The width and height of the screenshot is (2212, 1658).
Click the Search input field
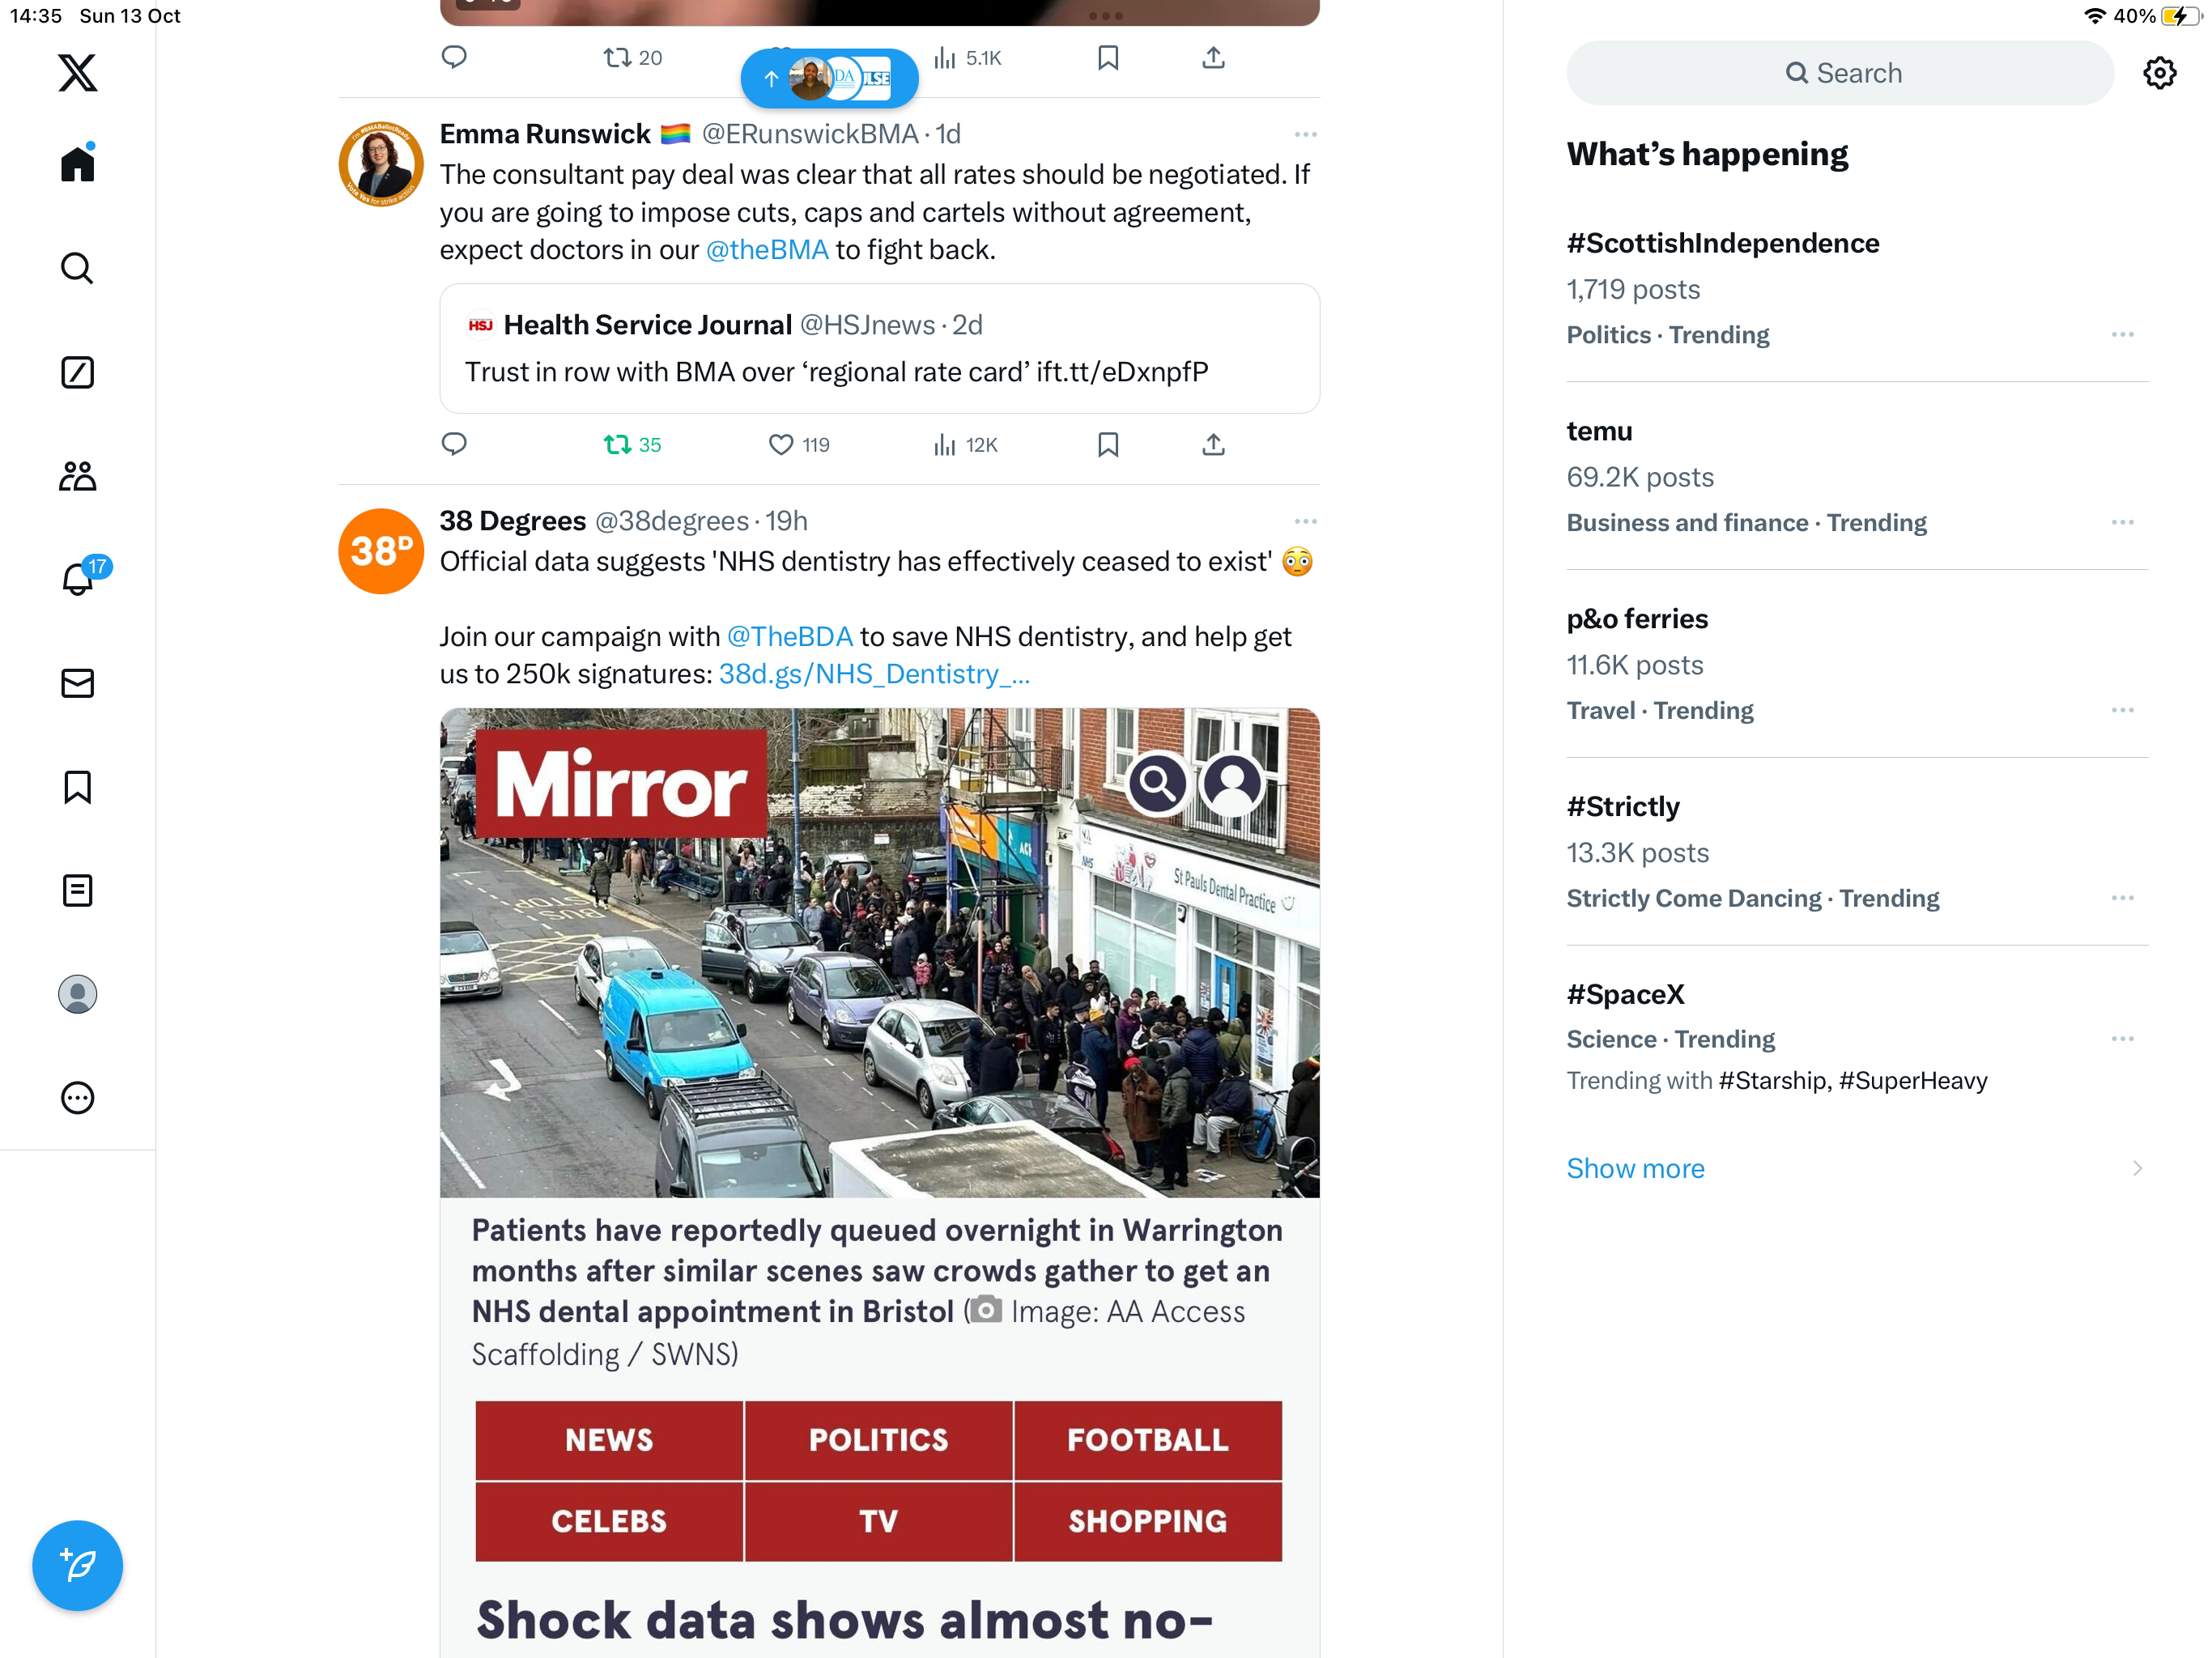(x=1840, y=73)
